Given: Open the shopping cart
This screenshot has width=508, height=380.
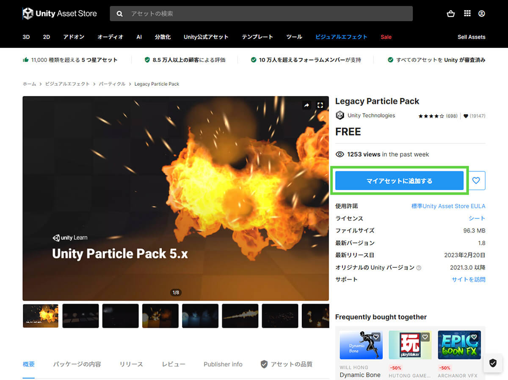Looking at the screenshot, I should (451, 14).
